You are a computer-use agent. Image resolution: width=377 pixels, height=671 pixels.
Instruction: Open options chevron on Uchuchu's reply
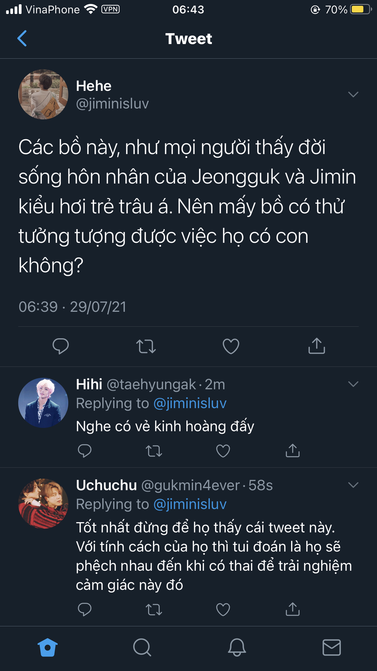[353, 485]
